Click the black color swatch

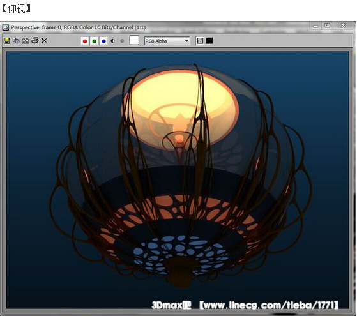pos(209,41)
